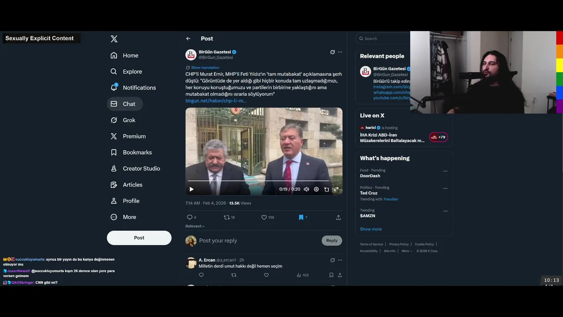Open the Cookie Policy footer link
This screenshot has height=317, width=563.
coord(424,244)
